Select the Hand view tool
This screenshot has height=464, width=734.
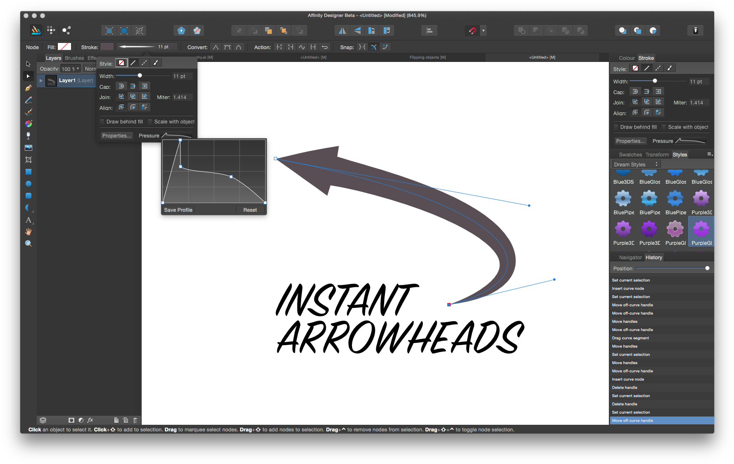coord(28,232)
